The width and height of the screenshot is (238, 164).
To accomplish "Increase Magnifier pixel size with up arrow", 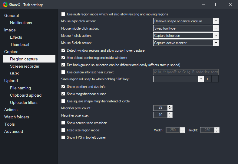I will (x=170, y=114).
